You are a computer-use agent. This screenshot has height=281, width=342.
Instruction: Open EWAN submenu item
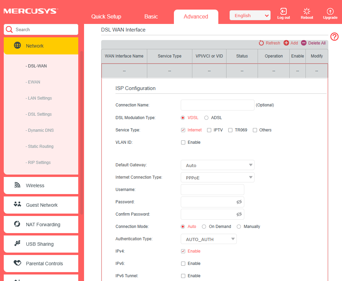33,82
